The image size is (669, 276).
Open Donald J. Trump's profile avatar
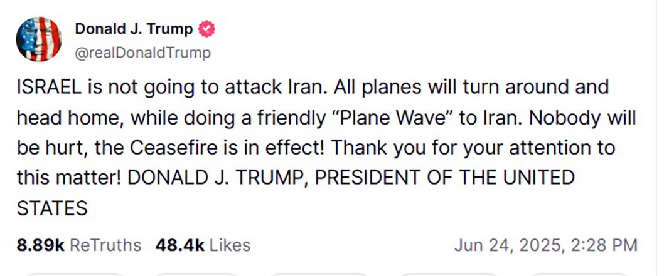(x=39, y=39)
